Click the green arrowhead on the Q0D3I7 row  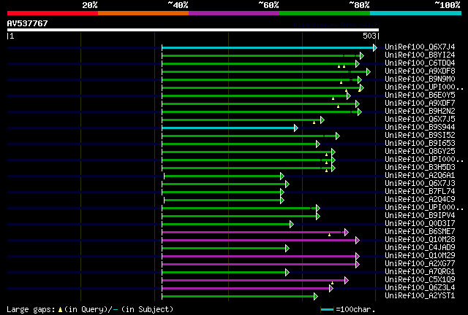pos(292,224)
